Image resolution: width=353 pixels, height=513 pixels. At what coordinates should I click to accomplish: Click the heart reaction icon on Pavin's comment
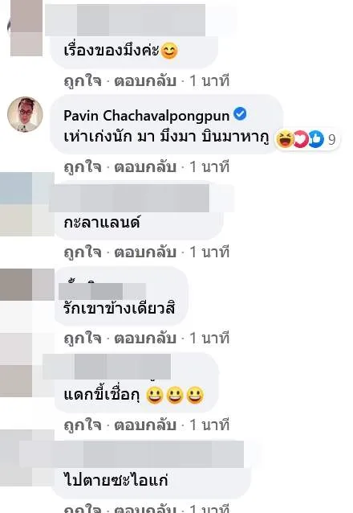pyautogui.click(x=300, y=139)
